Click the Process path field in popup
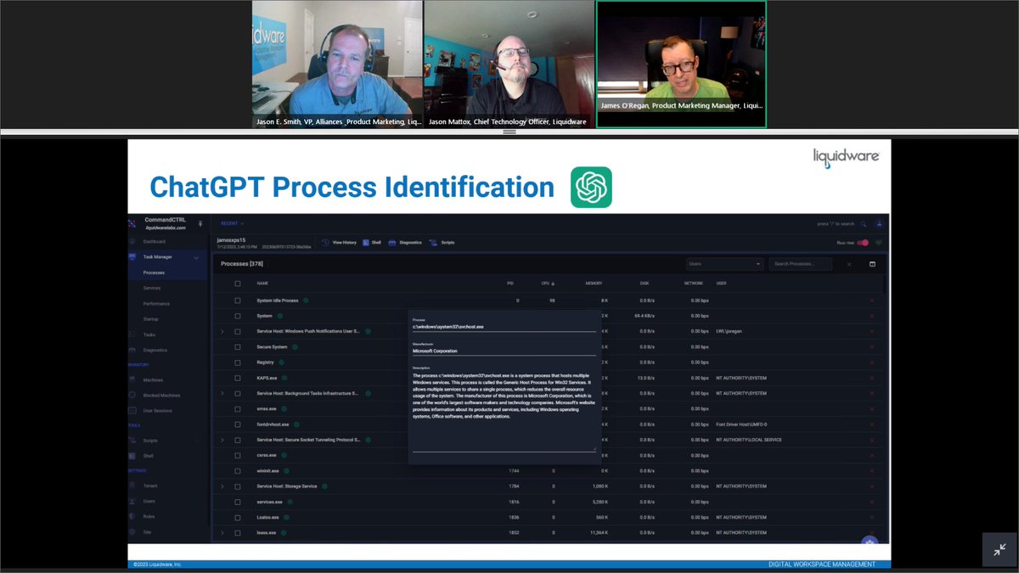This screenshot has width=1019, height=573. 504,326
